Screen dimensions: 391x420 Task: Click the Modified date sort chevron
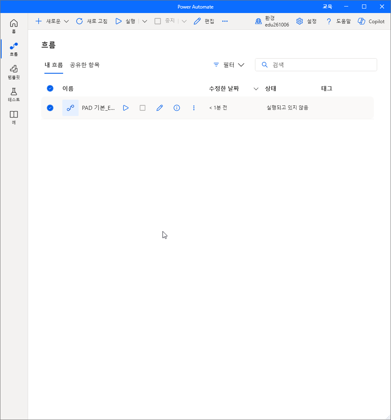[256, 89]
